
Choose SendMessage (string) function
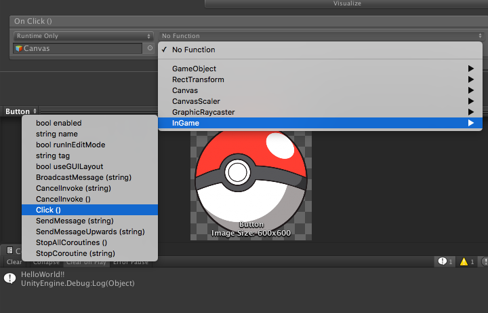(x=89, y=221)
